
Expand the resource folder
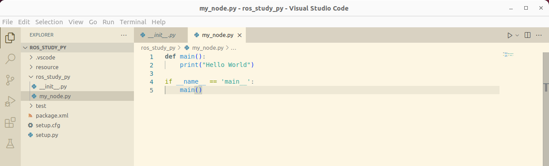pyautogui.click(x=77, y=67)
